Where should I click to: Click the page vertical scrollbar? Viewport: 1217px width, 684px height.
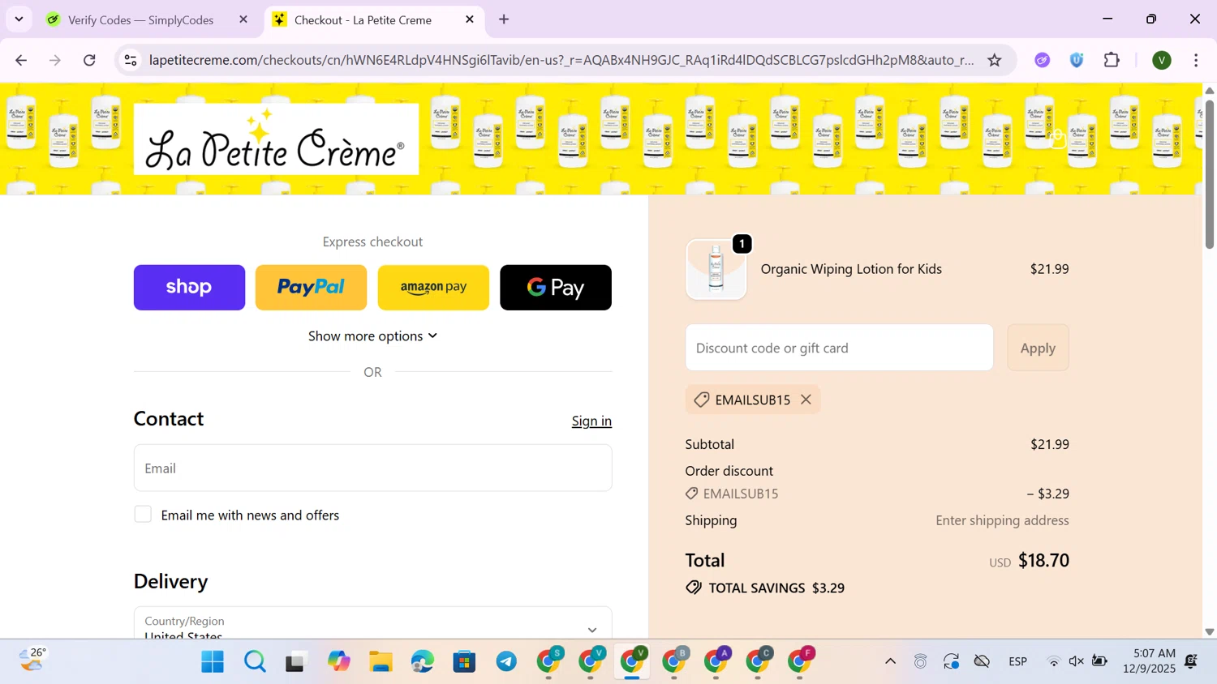1209,174
